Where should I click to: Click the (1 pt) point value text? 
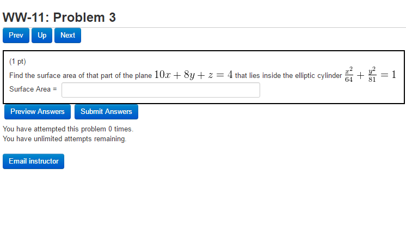click(18, 62)
